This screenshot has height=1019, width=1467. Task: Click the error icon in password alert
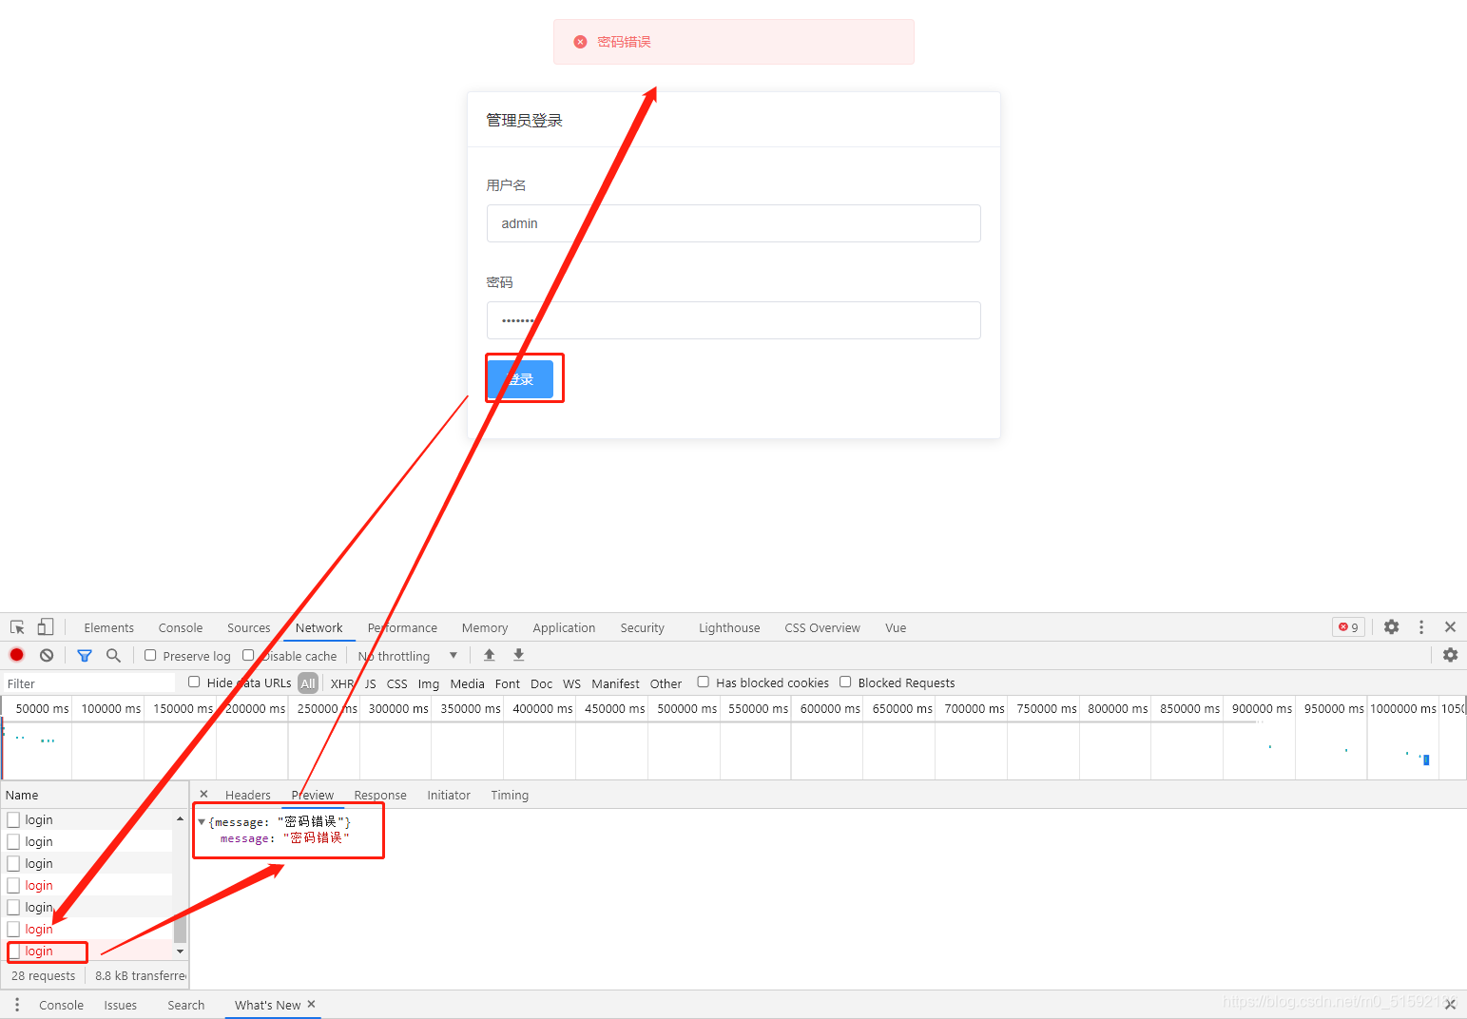580,42
